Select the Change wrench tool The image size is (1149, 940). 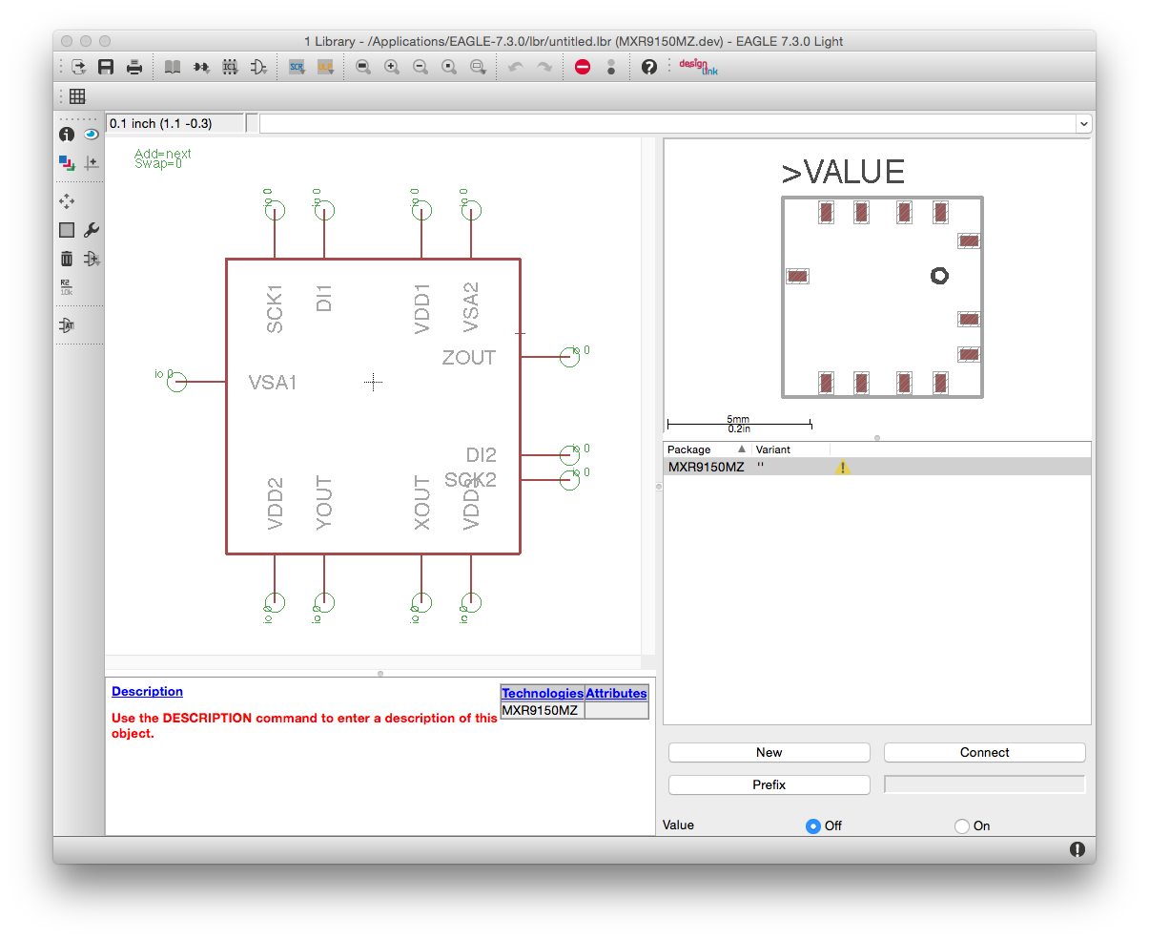click(92, 230)
